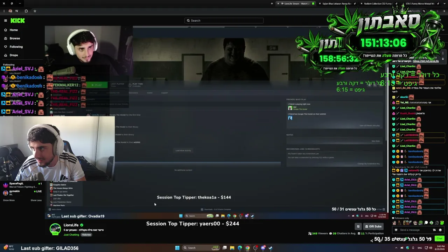Open chat options three-dot menu

[443, 54]
